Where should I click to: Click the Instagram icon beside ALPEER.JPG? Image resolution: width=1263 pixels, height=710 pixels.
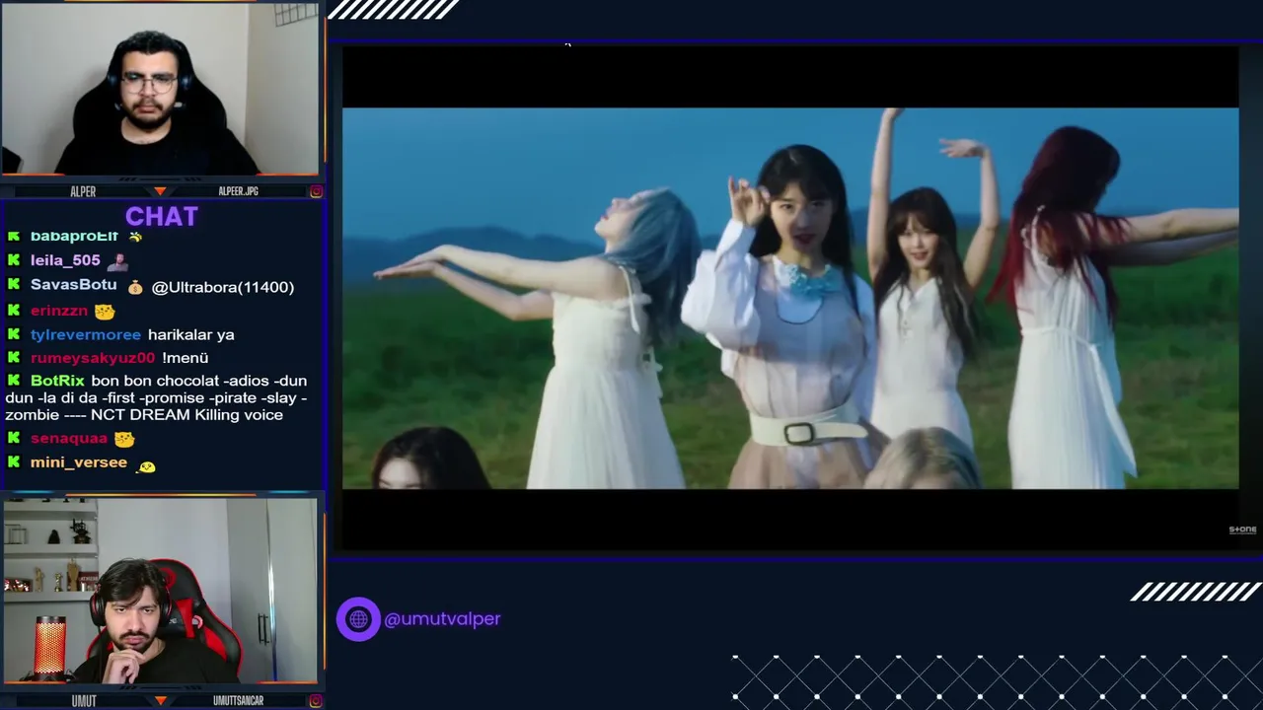[316, 191]
